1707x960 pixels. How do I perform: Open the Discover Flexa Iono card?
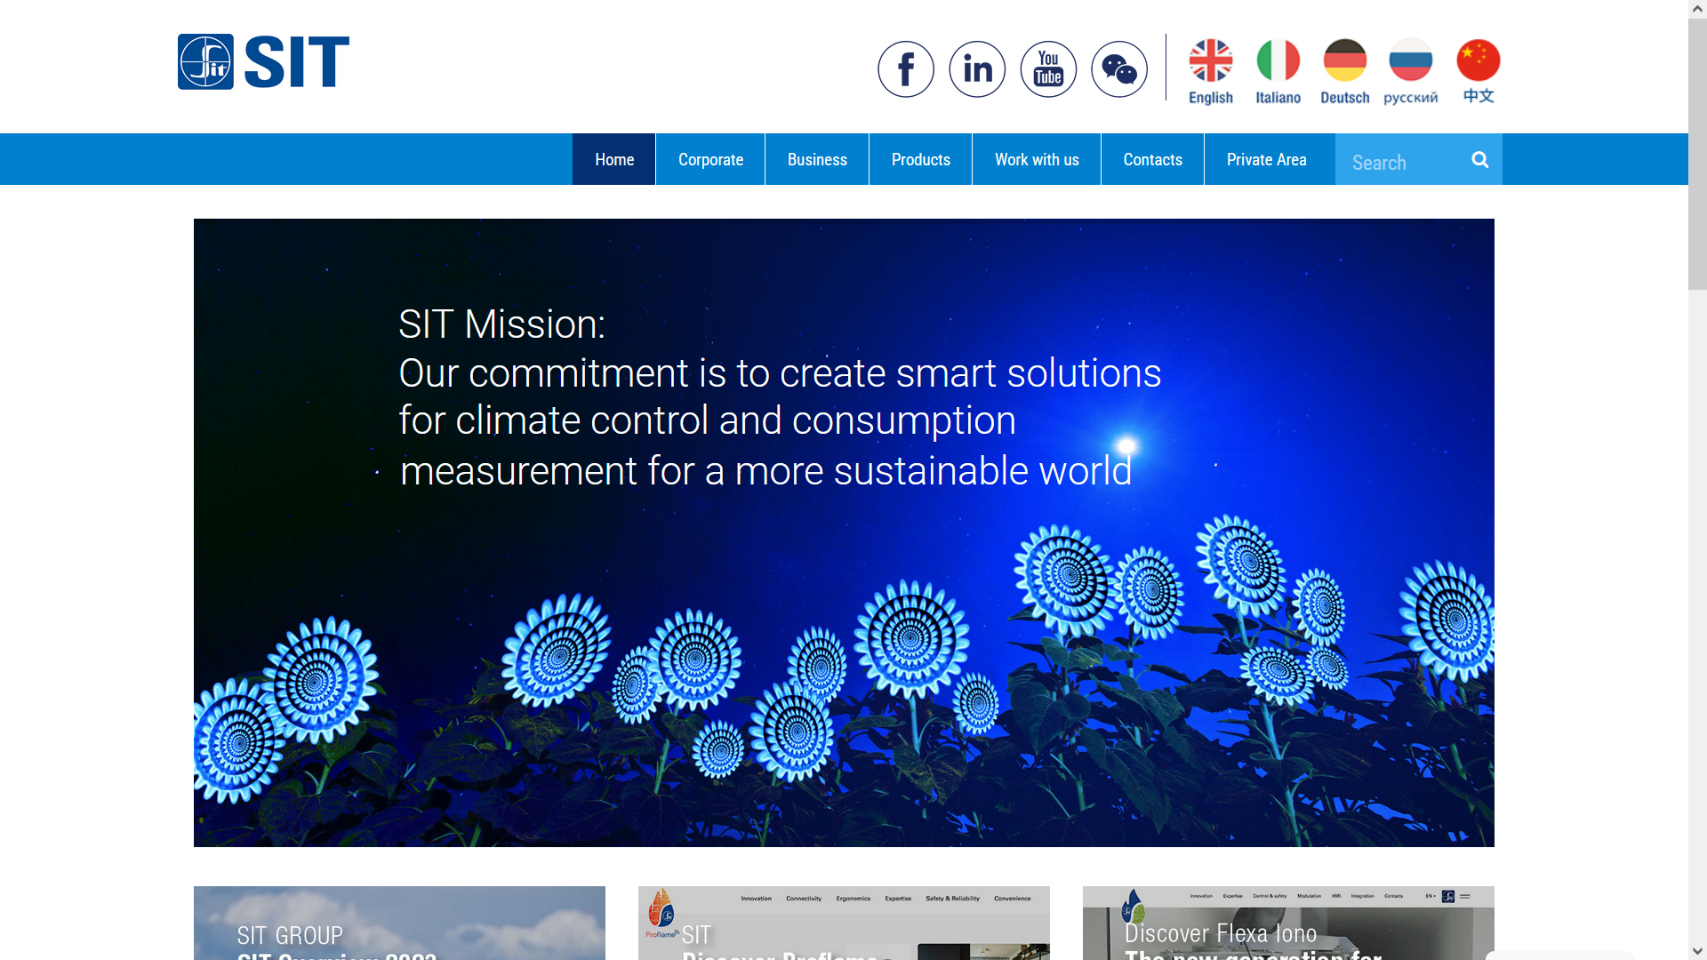click(x=1288, y=923)
